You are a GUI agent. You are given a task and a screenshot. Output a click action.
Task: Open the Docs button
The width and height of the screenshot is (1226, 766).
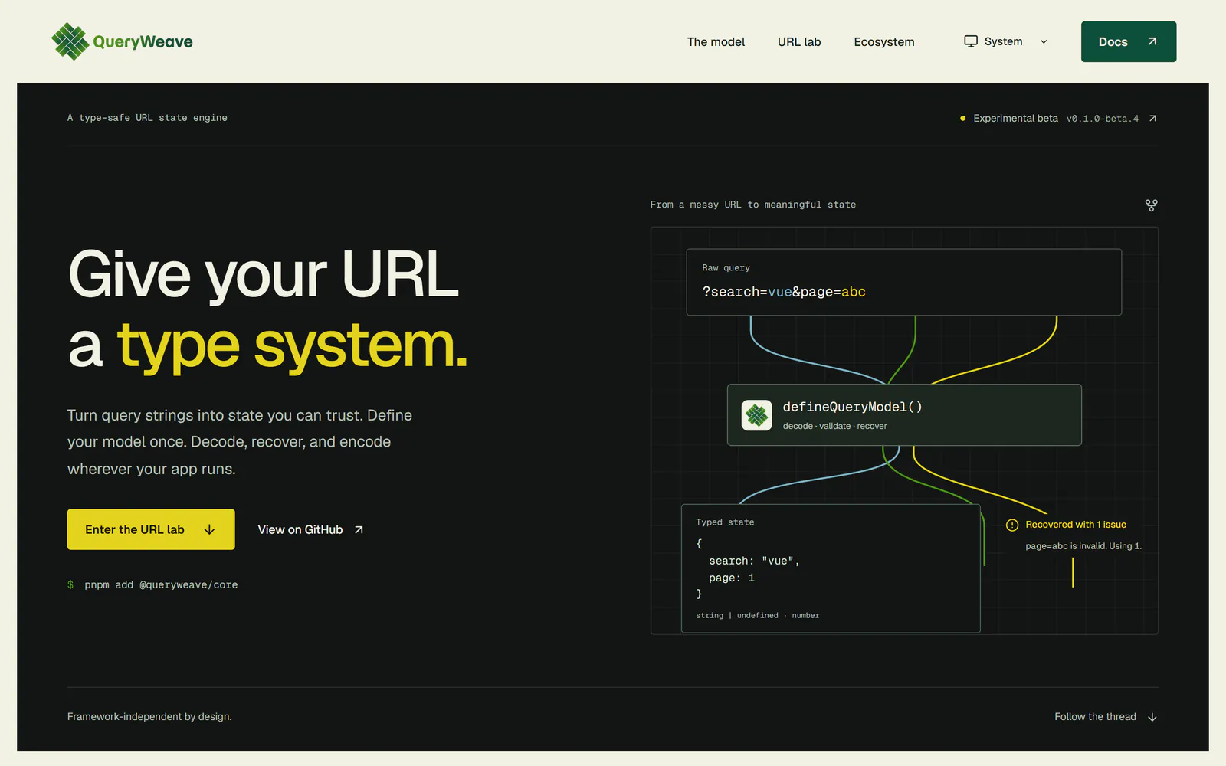click(1129, 41)
